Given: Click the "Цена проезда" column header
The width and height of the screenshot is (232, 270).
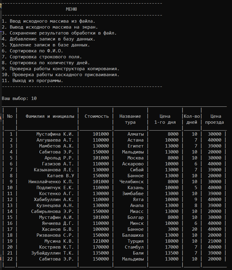Looking at the screenshot, I should point(214,119).
